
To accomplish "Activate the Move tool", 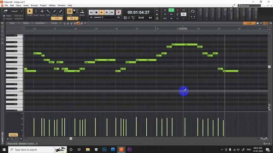I will click(42, 11).
